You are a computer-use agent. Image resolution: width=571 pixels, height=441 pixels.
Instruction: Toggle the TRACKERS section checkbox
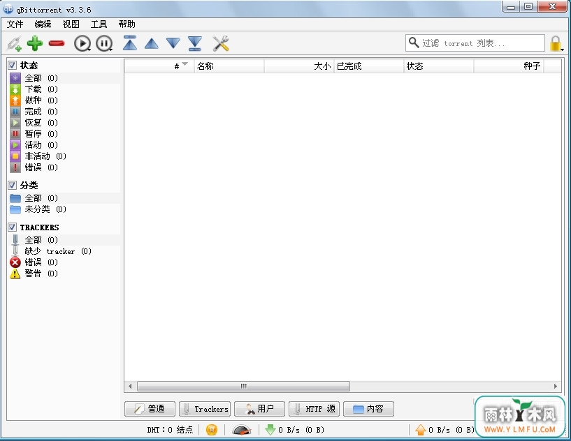tap(12, 227)
